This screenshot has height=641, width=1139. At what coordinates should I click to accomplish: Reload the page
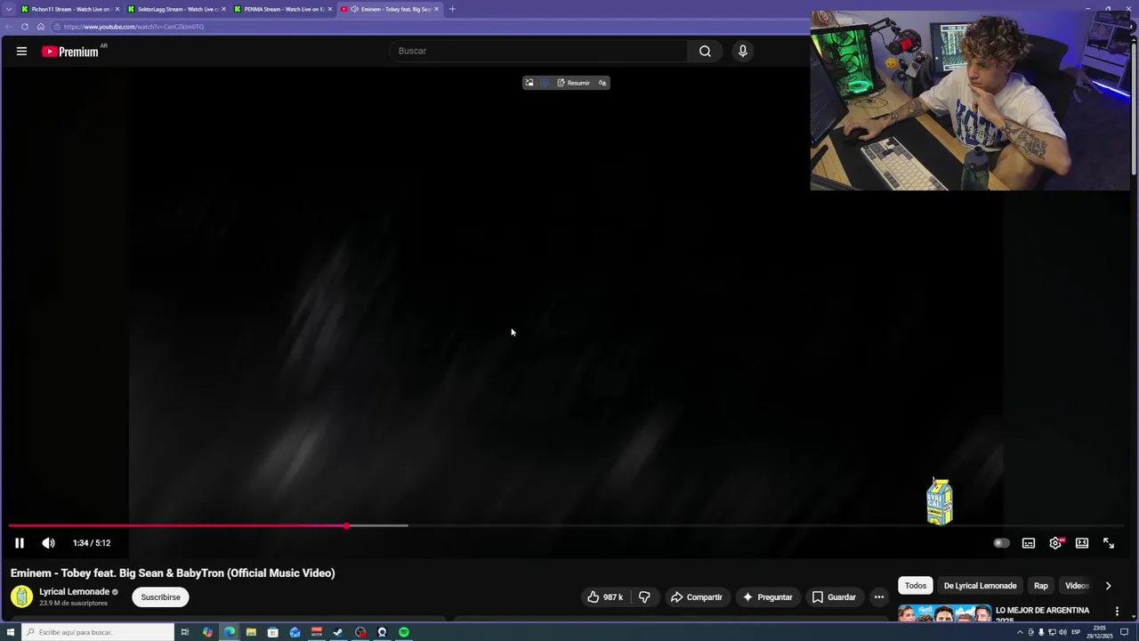tap(25, 27)
